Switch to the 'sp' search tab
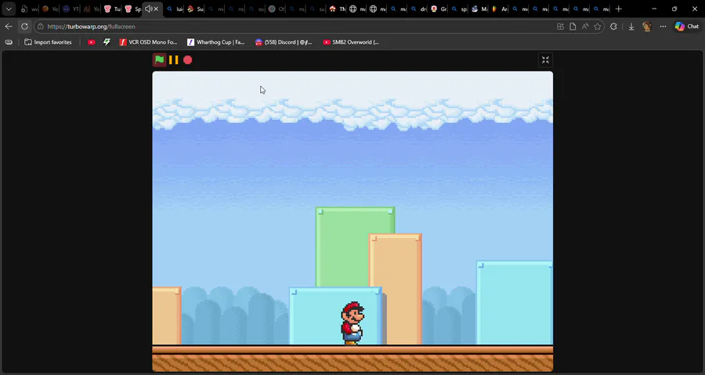The height and width of the screenshot is (375, 705). tap(459, 9)
